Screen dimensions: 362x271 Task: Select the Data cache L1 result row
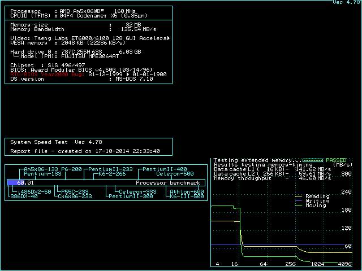point(272,169)
